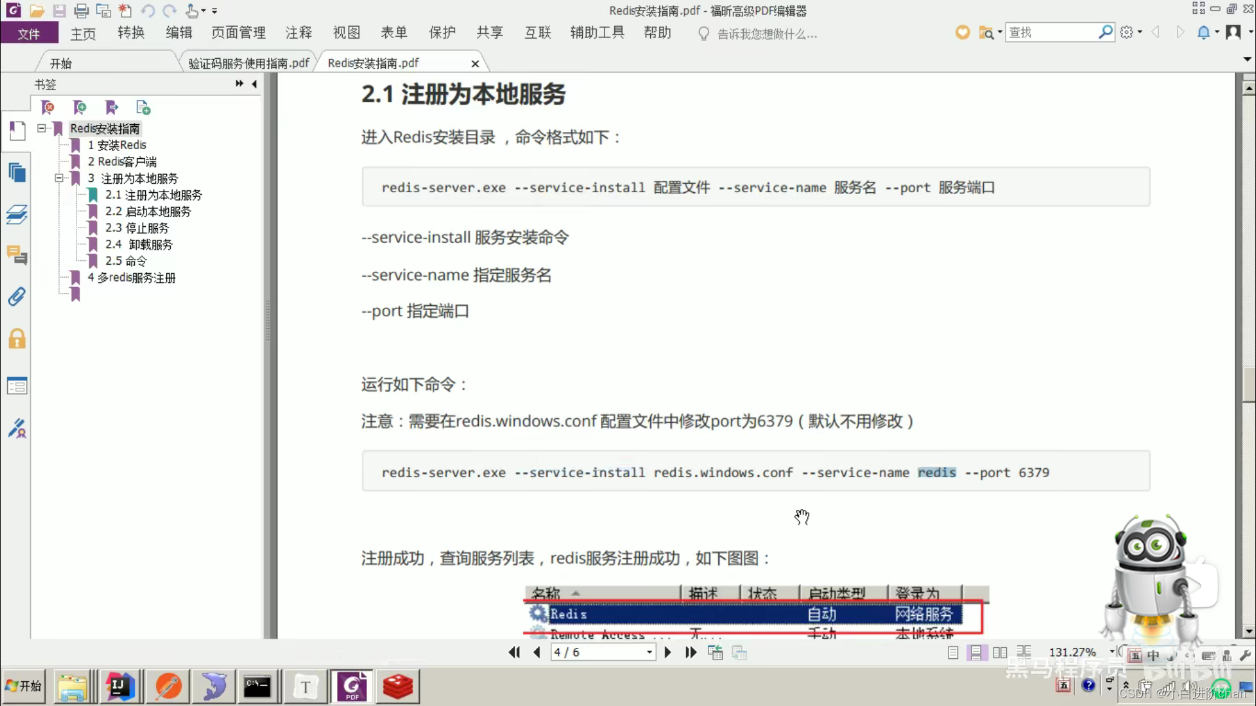1256x706 pixels.
Task: Switch to the 页面管理 ribbon tab
Action: [x=239, y=33]
